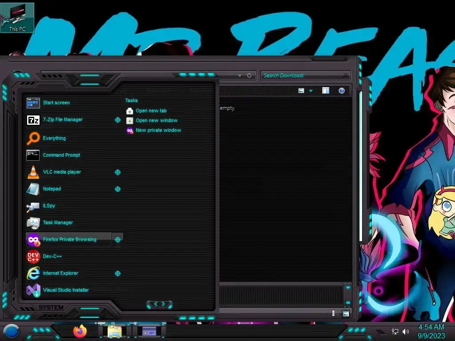
Task: Expand Notepad jump list arrow
Action: point(117,189)
